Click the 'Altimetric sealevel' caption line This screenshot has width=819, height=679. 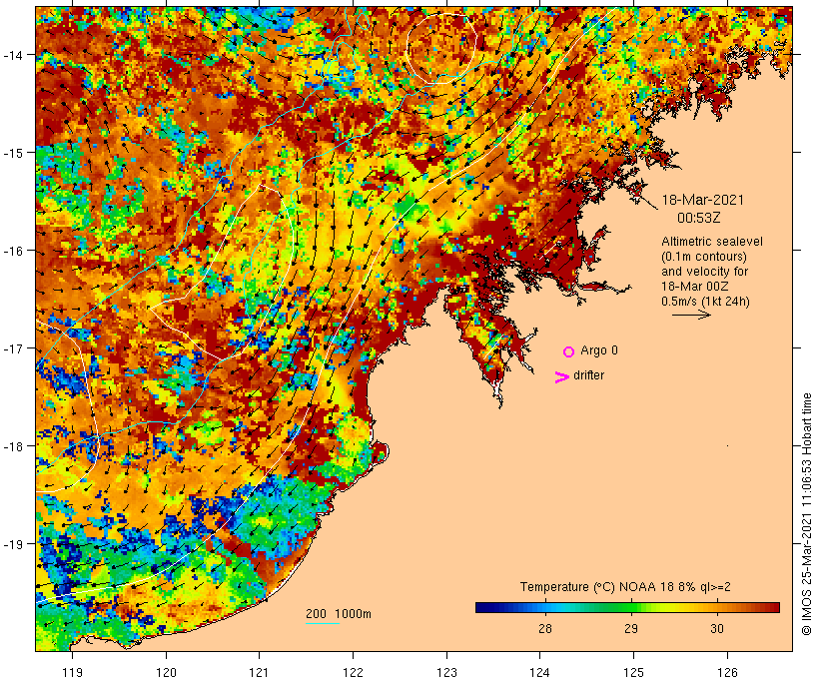click(x=712, y=242)
